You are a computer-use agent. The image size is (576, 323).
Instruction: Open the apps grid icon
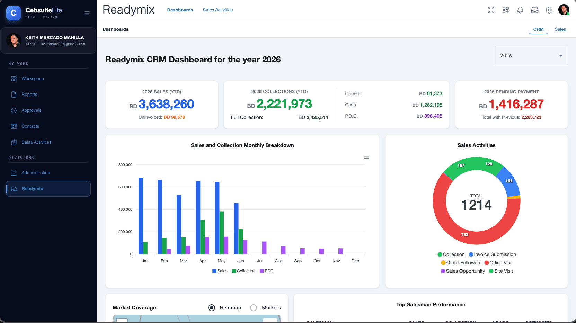[x=506, y=10]
